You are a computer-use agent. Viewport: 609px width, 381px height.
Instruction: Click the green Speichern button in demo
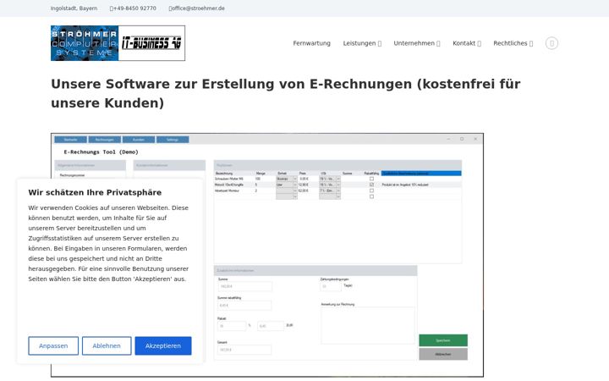pyautogui.click(x=443, y=340)
